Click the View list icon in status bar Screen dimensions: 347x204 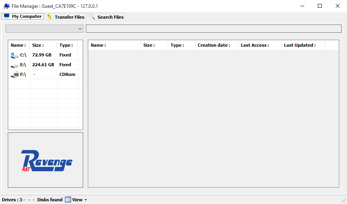68,200
